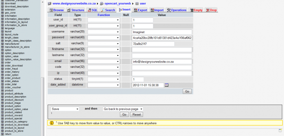Click the user table breadcrumb link
Image resolution: width=284 pixels, height=136 pixels.
[x=143, y=4]
